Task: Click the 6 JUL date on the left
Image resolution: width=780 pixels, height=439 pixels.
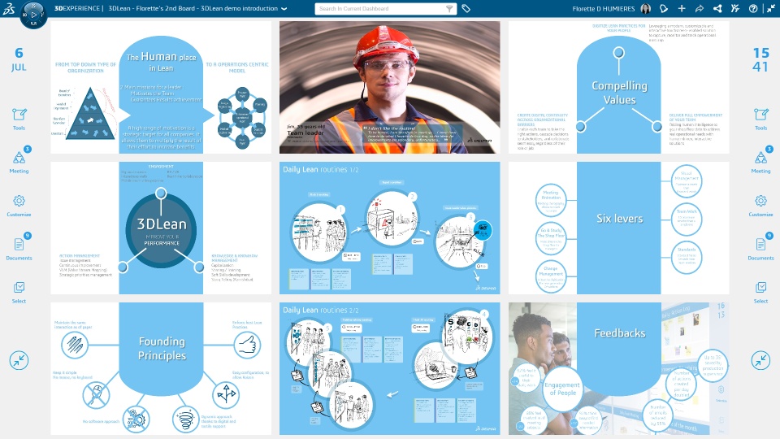Action: [19, 59]
